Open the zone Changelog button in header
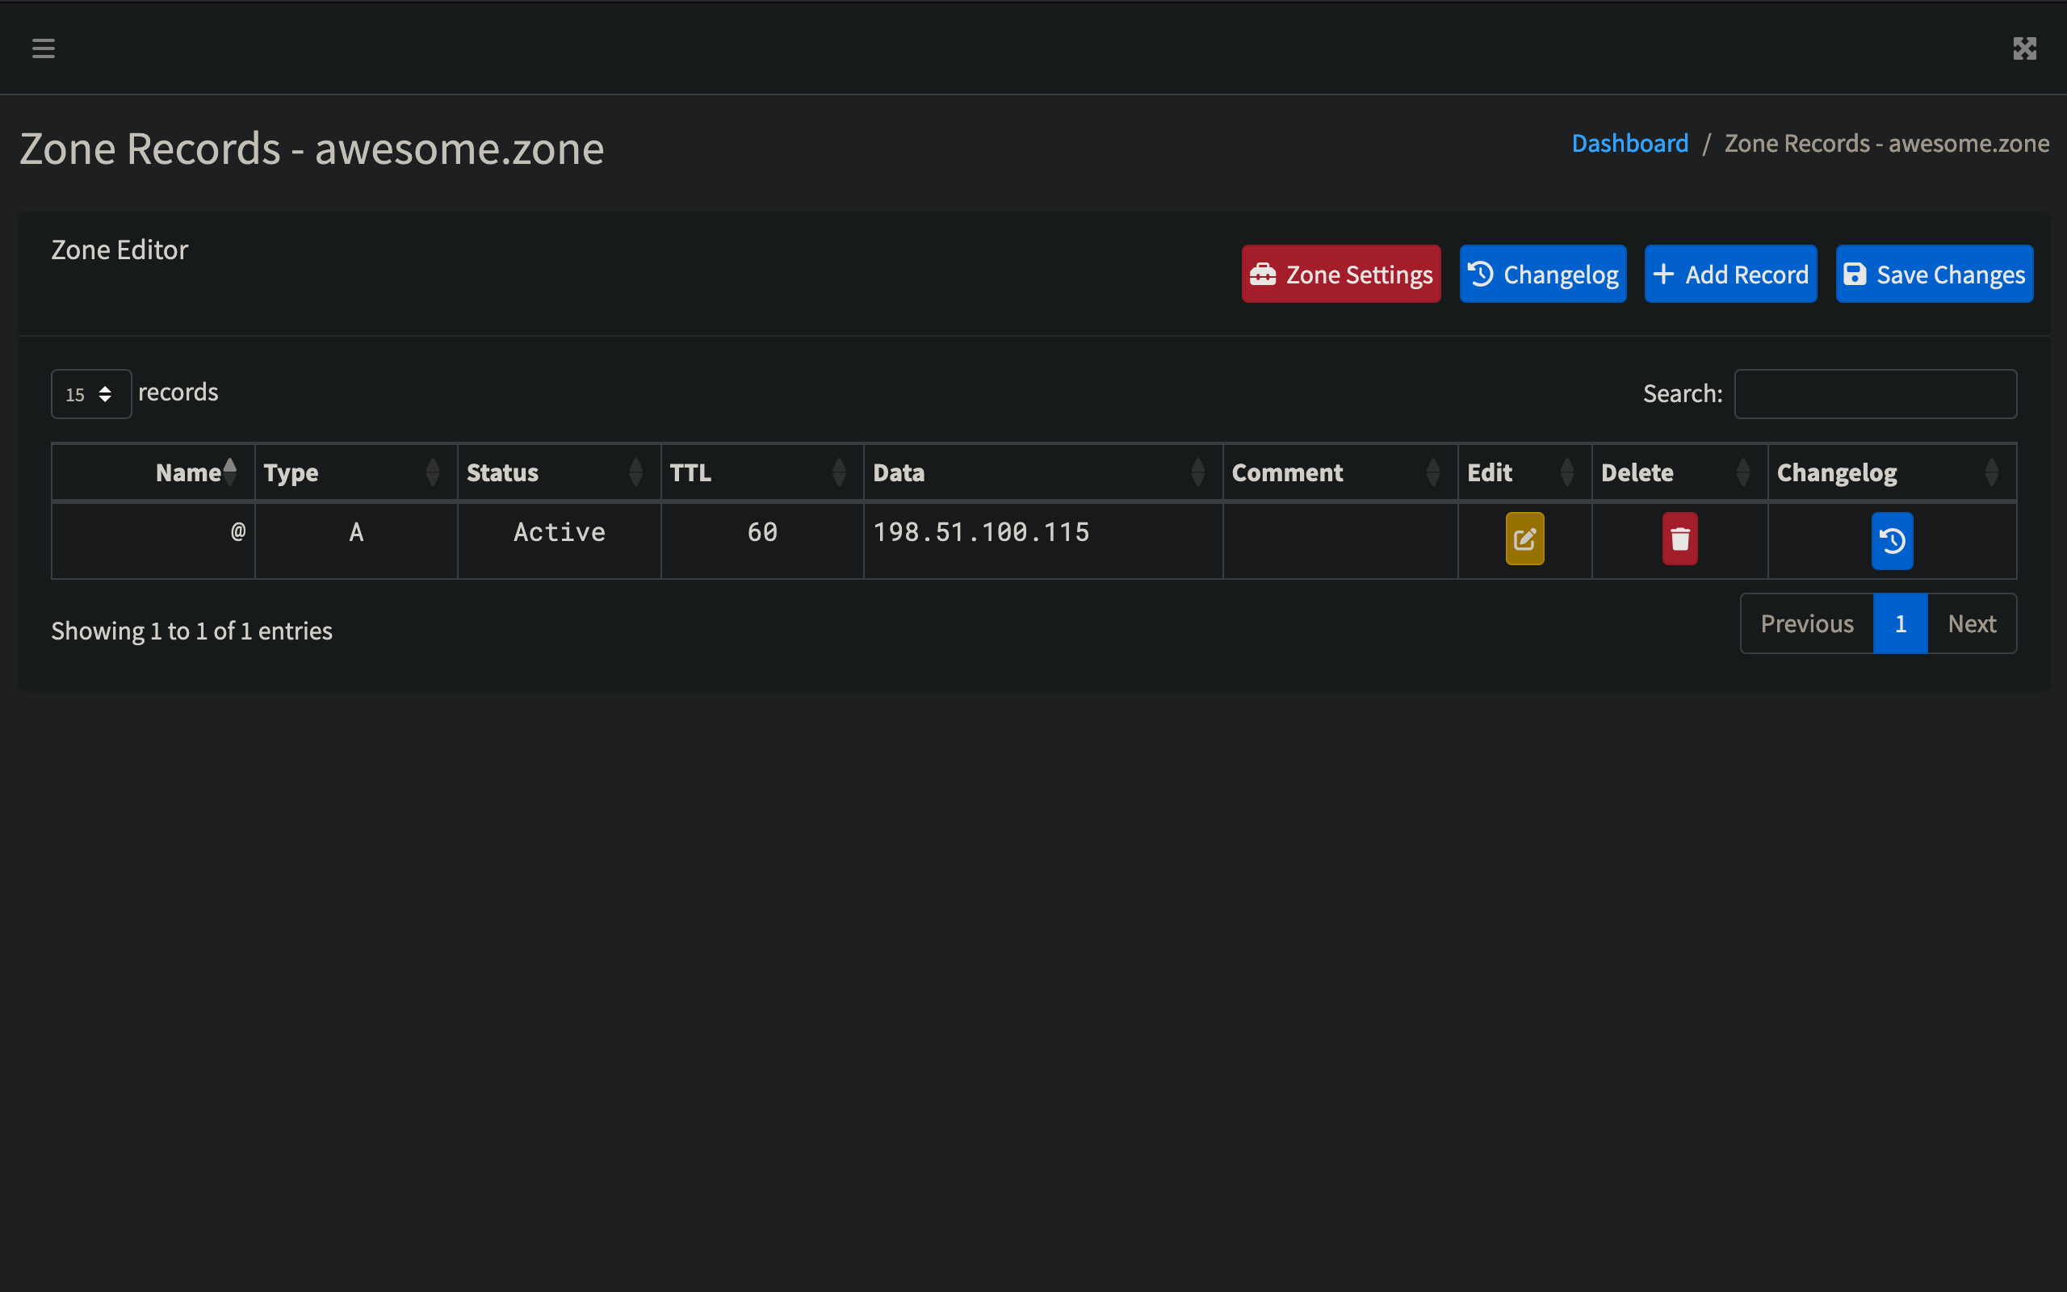The width and height of the screenshot is (2067, 1292). coord(1542,275)
